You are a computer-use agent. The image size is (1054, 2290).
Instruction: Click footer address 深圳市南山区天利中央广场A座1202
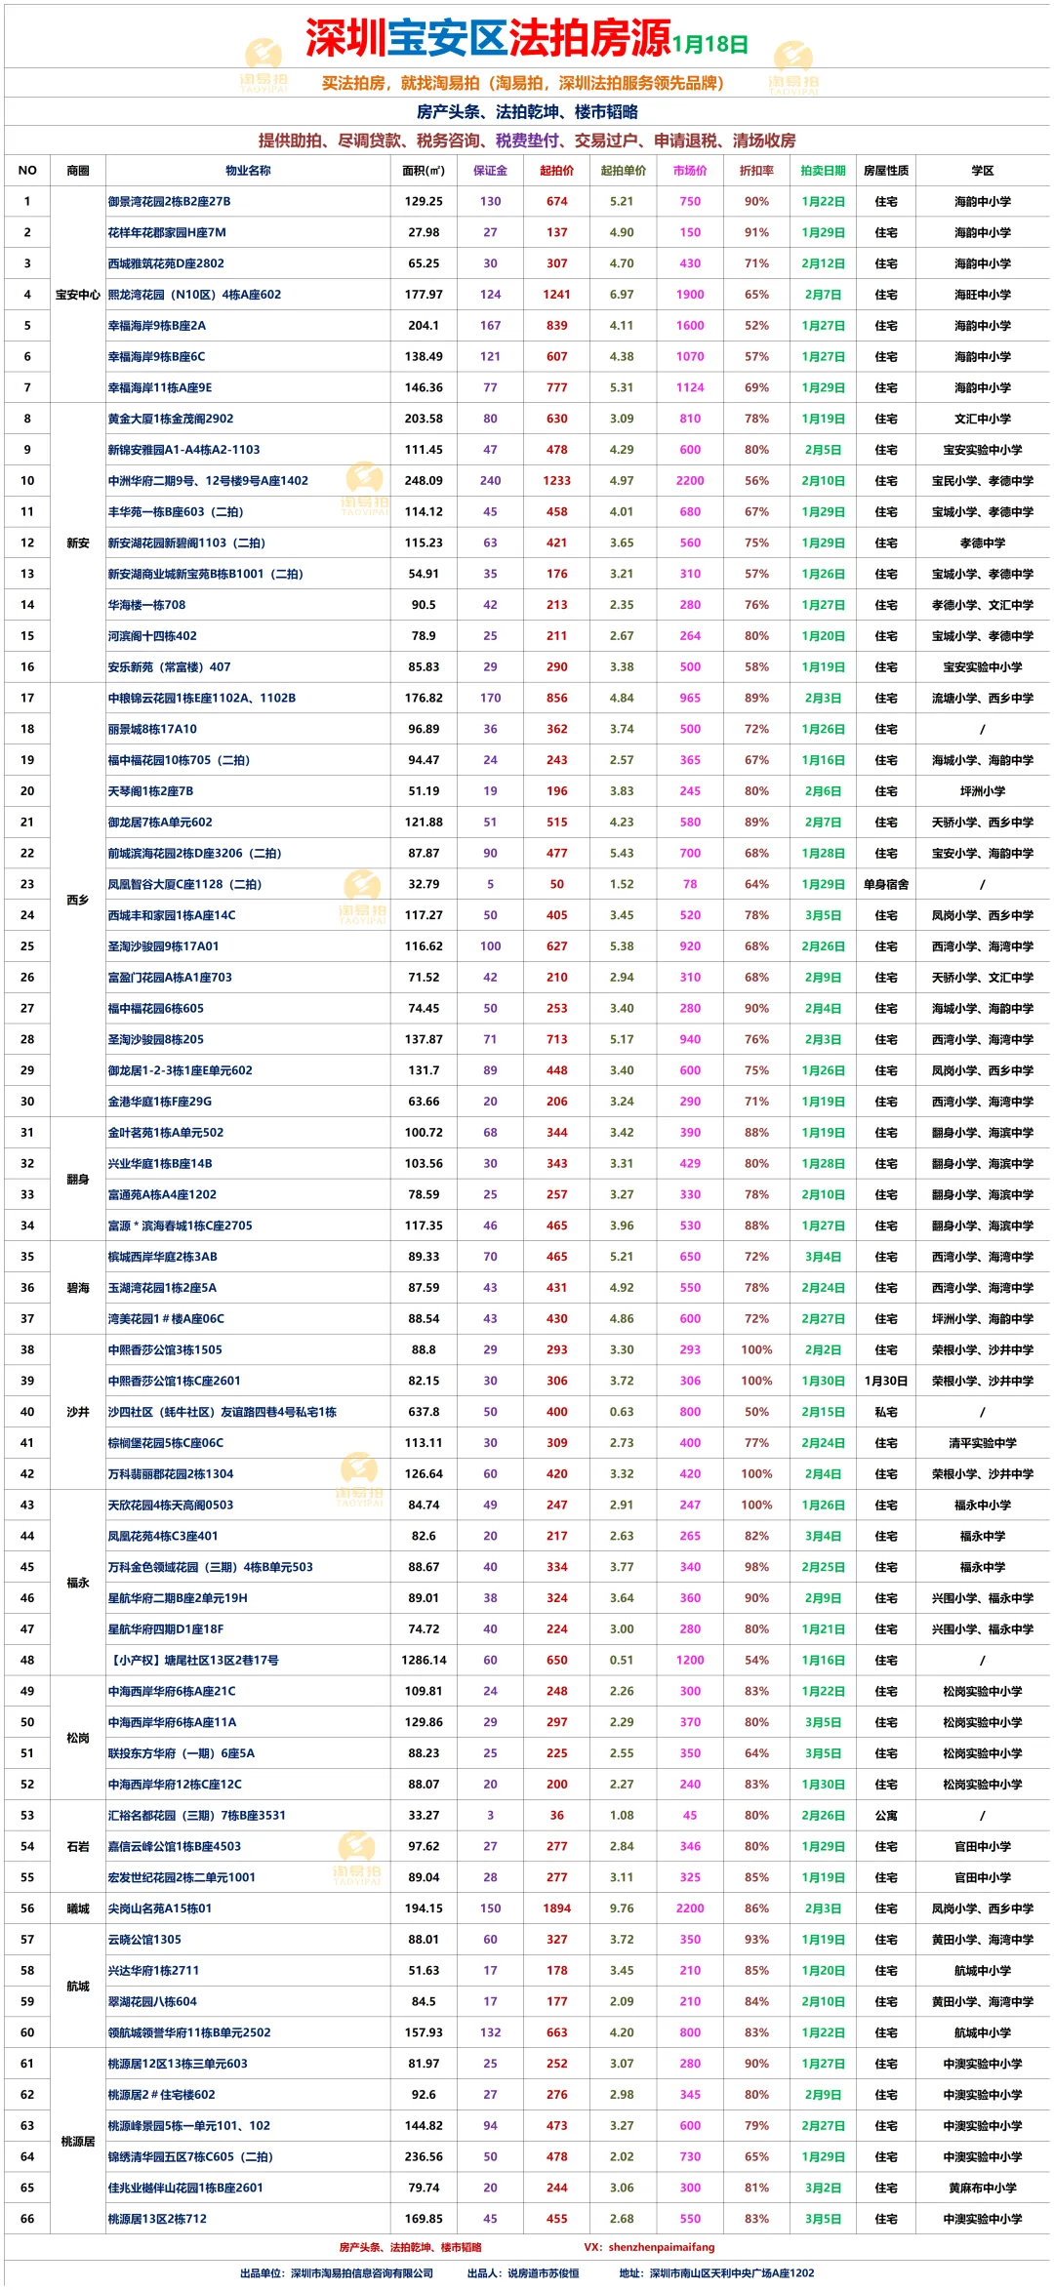[732, 2273]
